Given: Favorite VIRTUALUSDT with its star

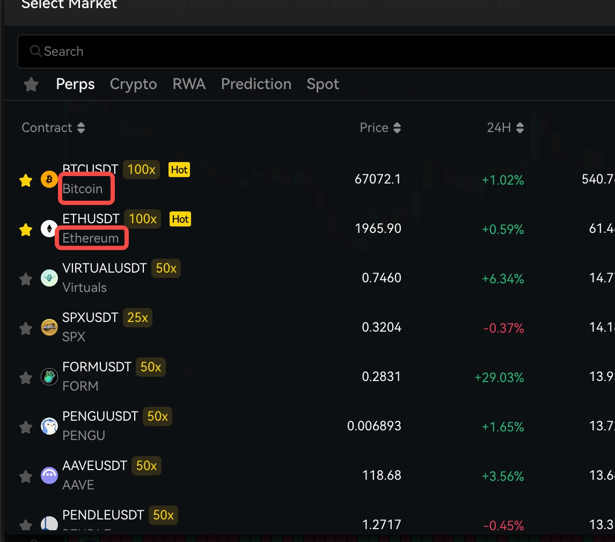Looking at the screenshot, I should tap(26, 279).
